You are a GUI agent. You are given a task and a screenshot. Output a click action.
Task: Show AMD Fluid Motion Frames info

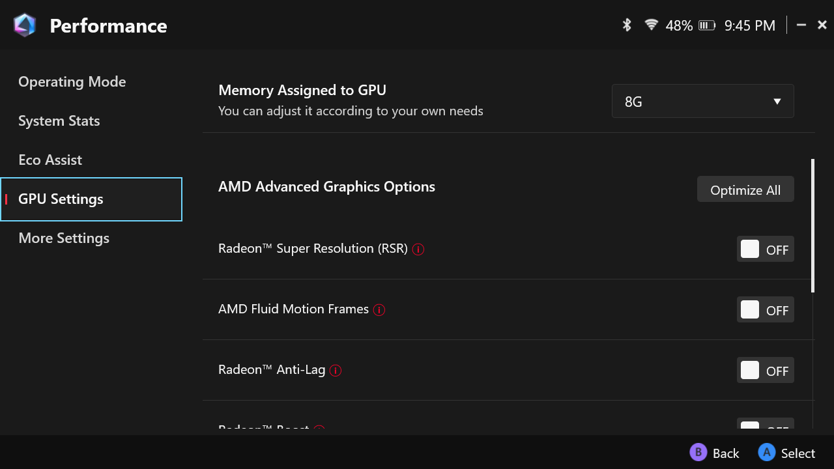[379, 310]
